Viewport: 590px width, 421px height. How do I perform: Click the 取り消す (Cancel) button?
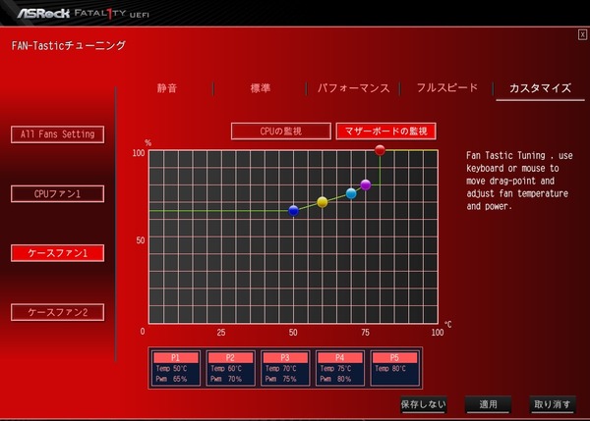coord(553,404)
